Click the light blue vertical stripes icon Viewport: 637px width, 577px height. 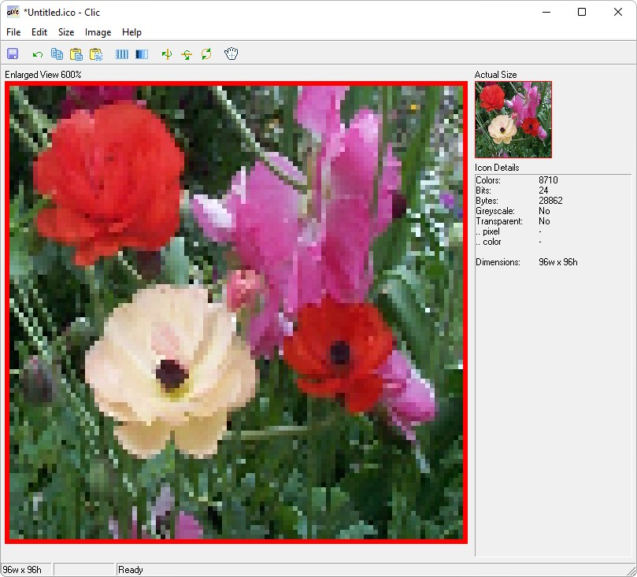[x=122, y=54]
